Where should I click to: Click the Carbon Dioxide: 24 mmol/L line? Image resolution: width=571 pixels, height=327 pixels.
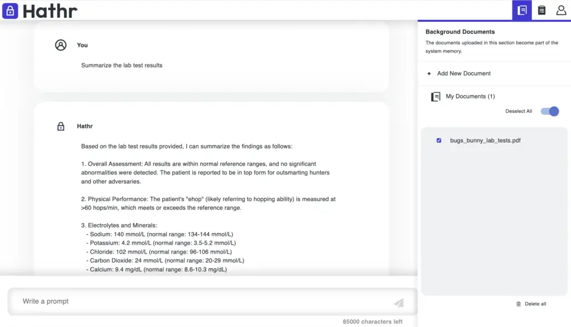(165, 260)
